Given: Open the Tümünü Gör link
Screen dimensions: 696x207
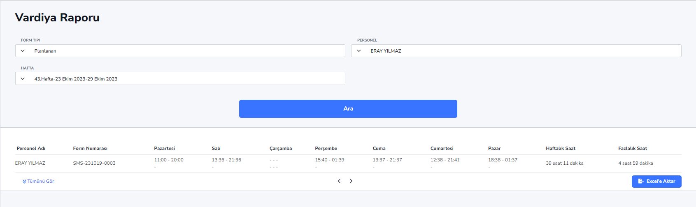Looking at the screenshot, I should [x=38, y=181].
